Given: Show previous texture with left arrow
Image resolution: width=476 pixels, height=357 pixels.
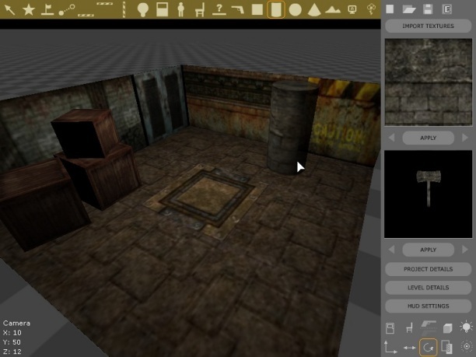Looking at the screenshot, I should pos(391,138).
